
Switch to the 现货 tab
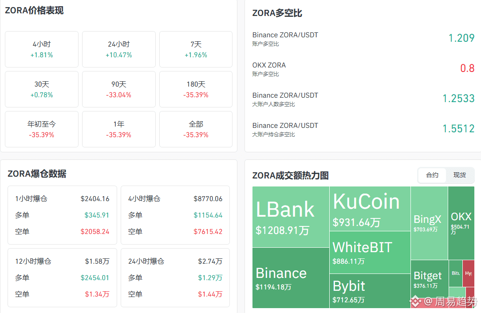[x=460, y=175]
